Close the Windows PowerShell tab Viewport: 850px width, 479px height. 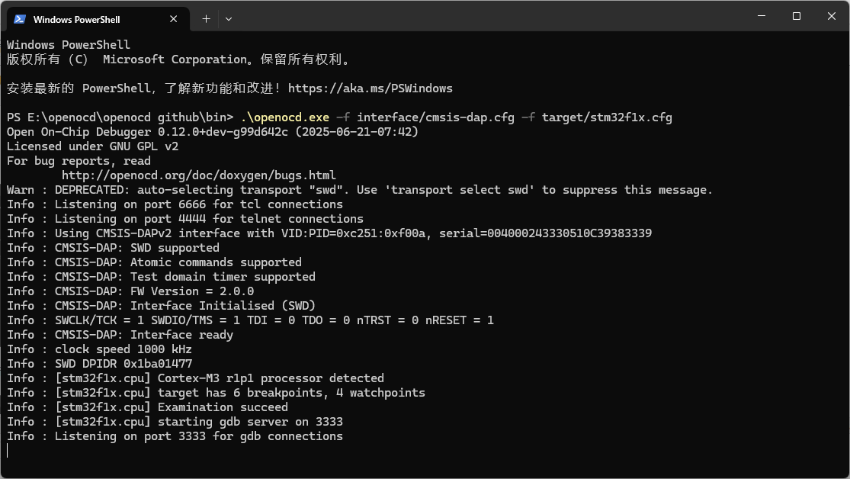pos(174,19)
